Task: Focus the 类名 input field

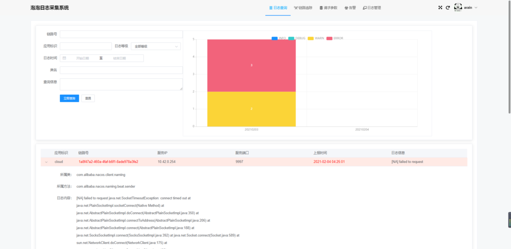Action: click(x=121, y=70)
